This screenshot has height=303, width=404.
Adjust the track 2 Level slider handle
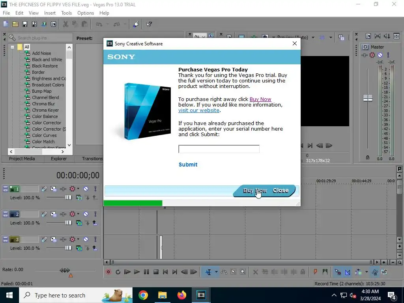click(68, 223)
